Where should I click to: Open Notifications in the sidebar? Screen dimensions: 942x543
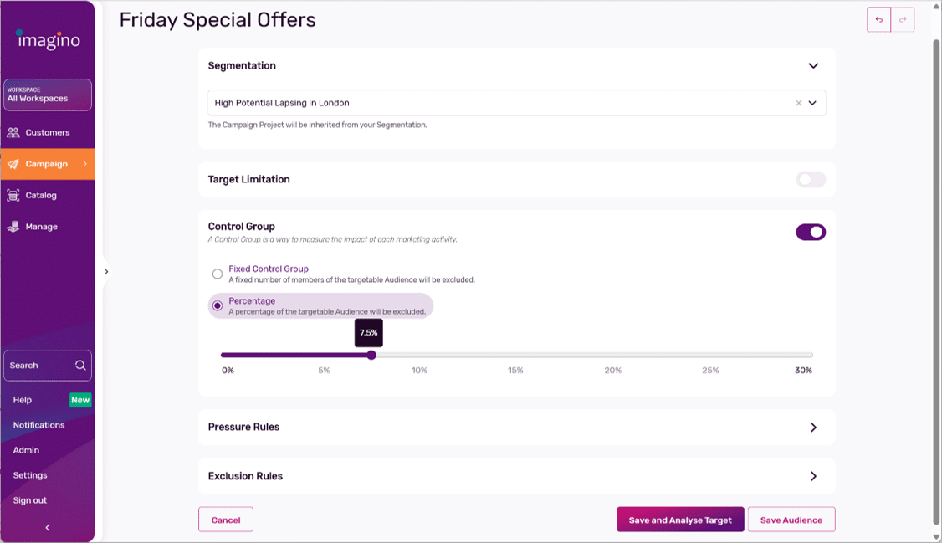tap(38, 425)
